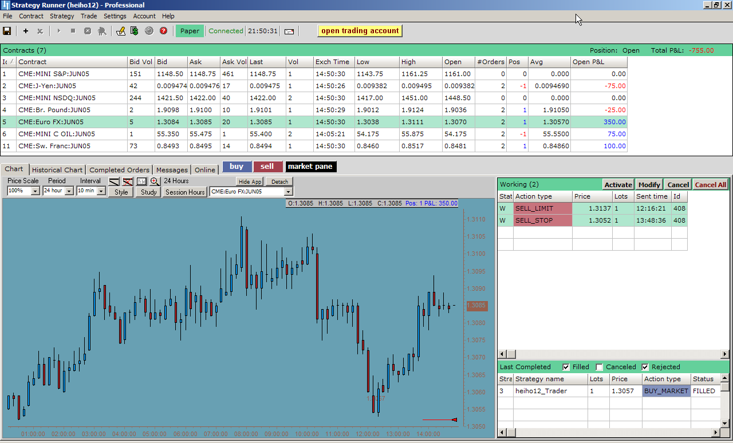Screen dimensions: 733x443
Task: Switch to the Messages tab
Action: point(172,170)
